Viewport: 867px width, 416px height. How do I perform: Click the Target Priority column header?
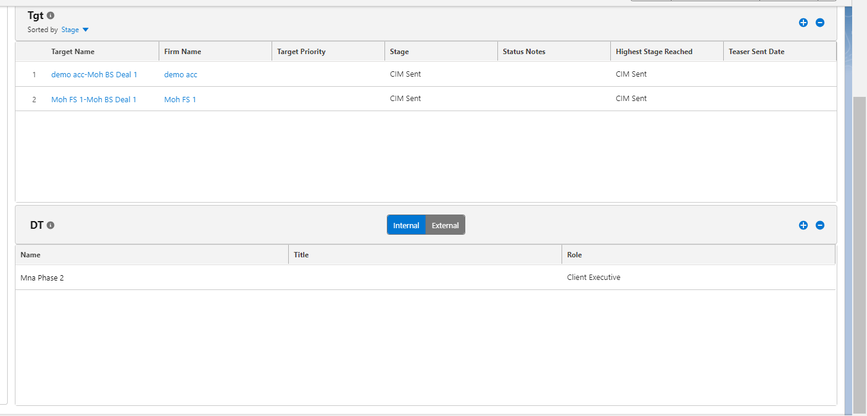click(301, 52)
